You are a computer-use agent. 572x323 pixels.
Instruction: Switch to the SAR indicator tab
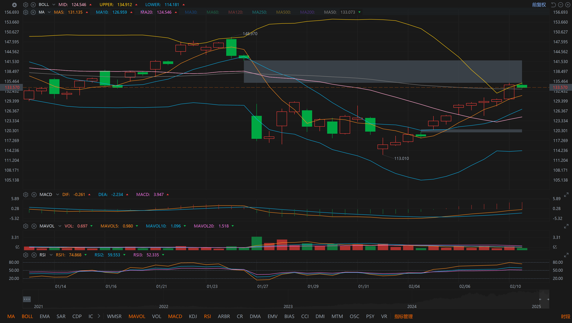61,316
